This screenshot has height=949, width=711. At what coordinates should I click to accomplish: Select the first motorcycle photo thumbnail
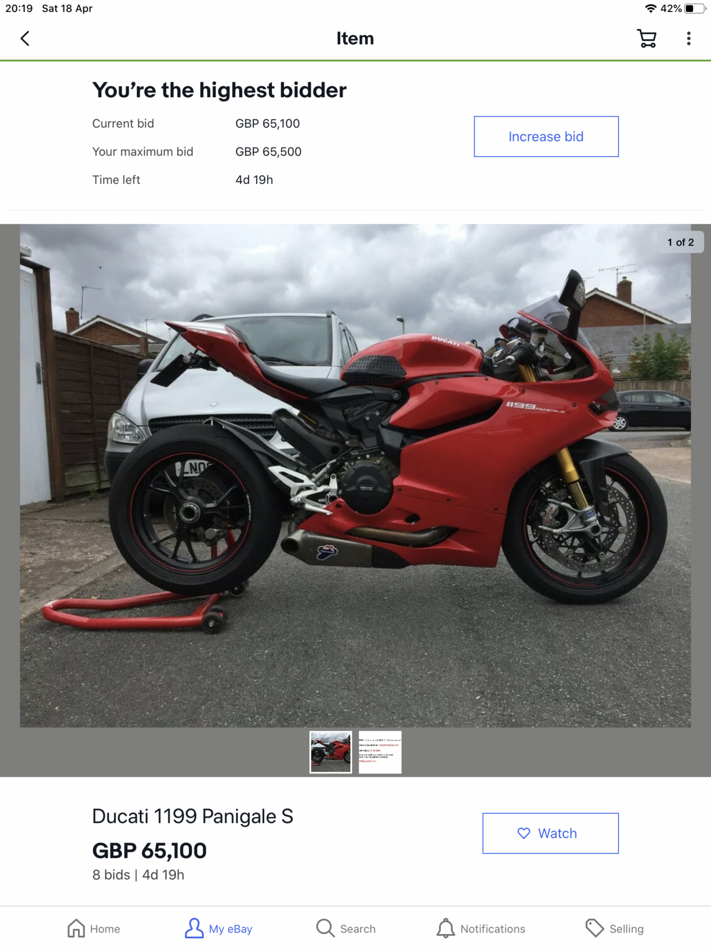coord(331,752)
